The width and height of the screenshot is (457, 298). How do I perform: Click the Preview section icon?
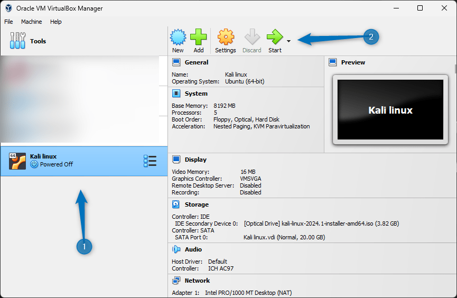(x=332, y=62)
